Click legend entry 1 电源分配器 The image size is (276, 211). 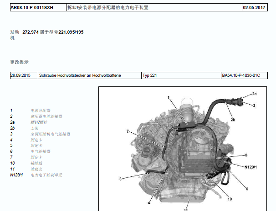(x=30, y=111)
